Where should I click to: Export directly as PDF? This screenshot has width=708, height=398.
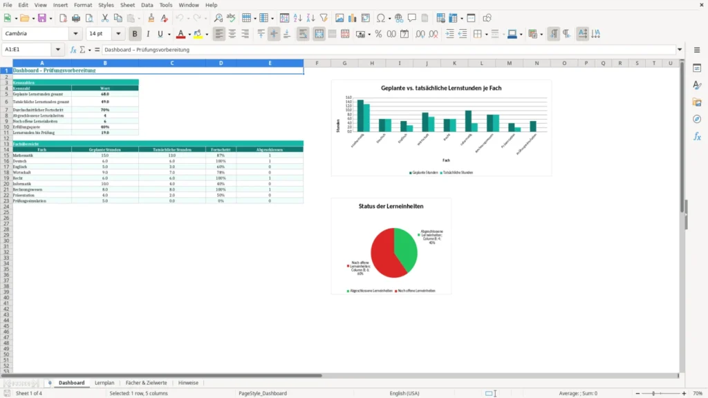63,18
